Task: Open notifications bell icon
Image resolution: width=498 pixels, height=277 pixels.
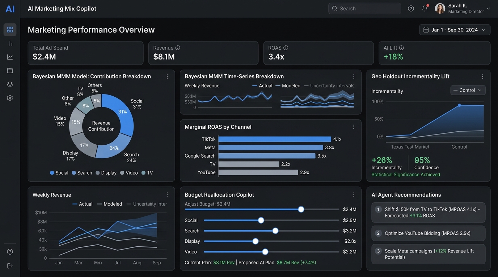Action: tap(425, 8)
